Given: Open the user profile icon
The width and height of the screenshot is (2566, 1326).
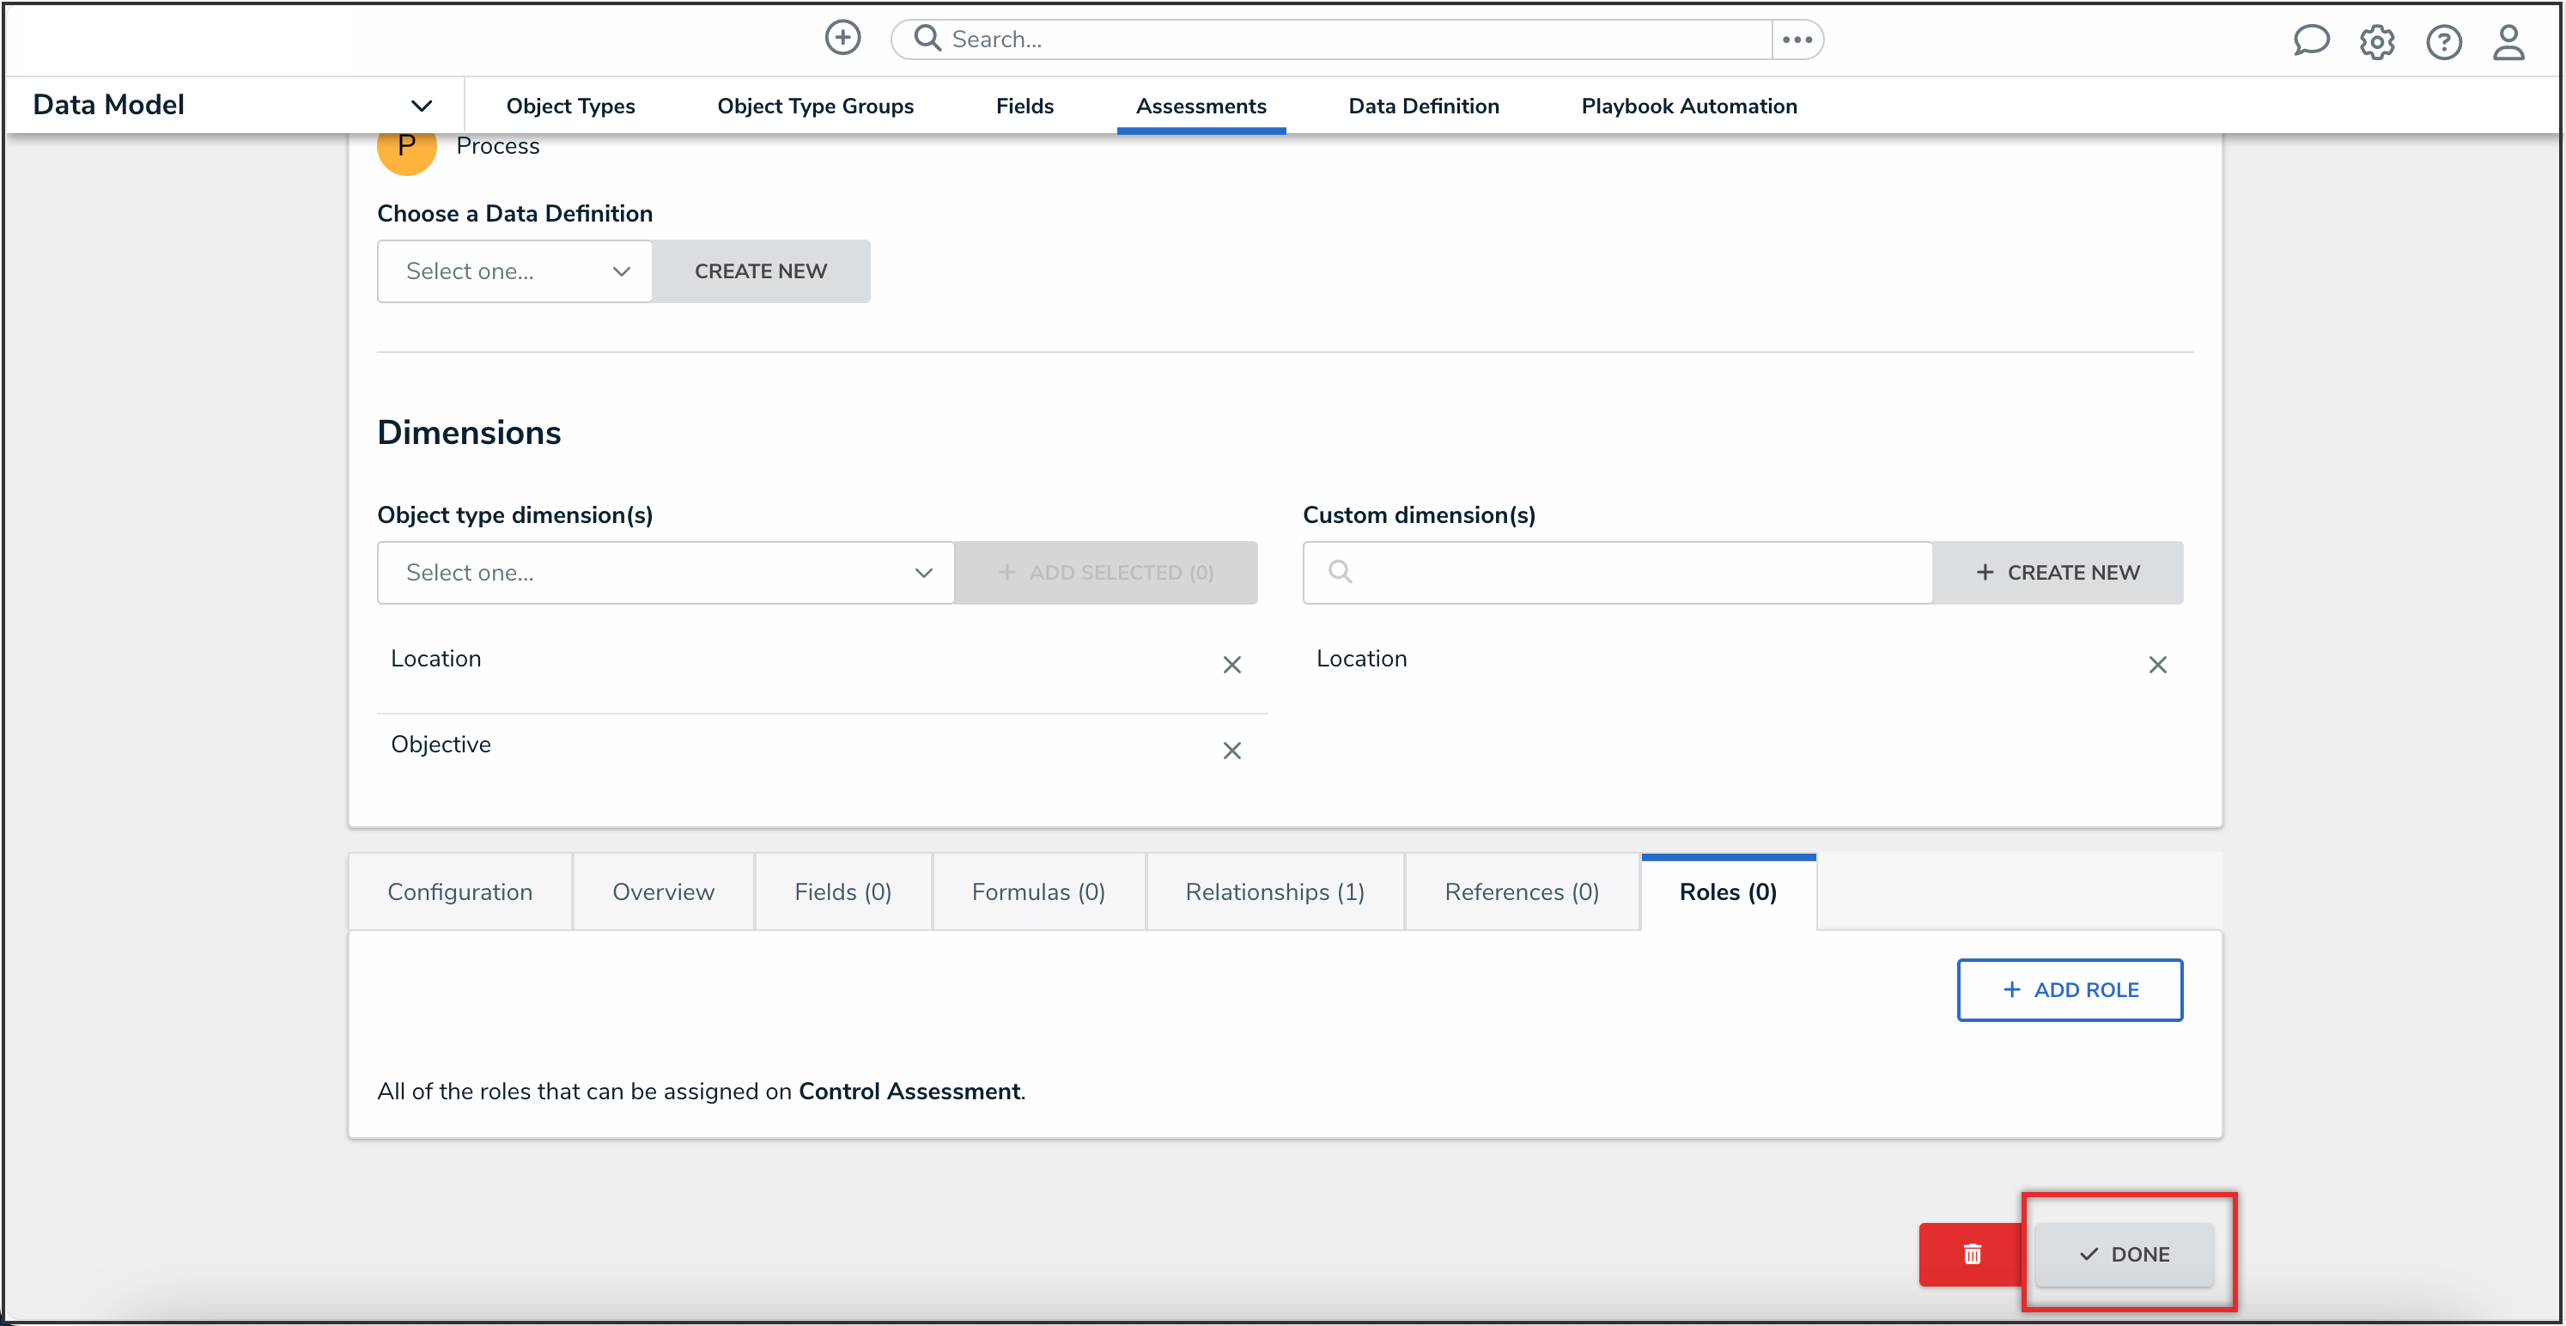Looking at the screenshot, I should tap(2508, 42).
